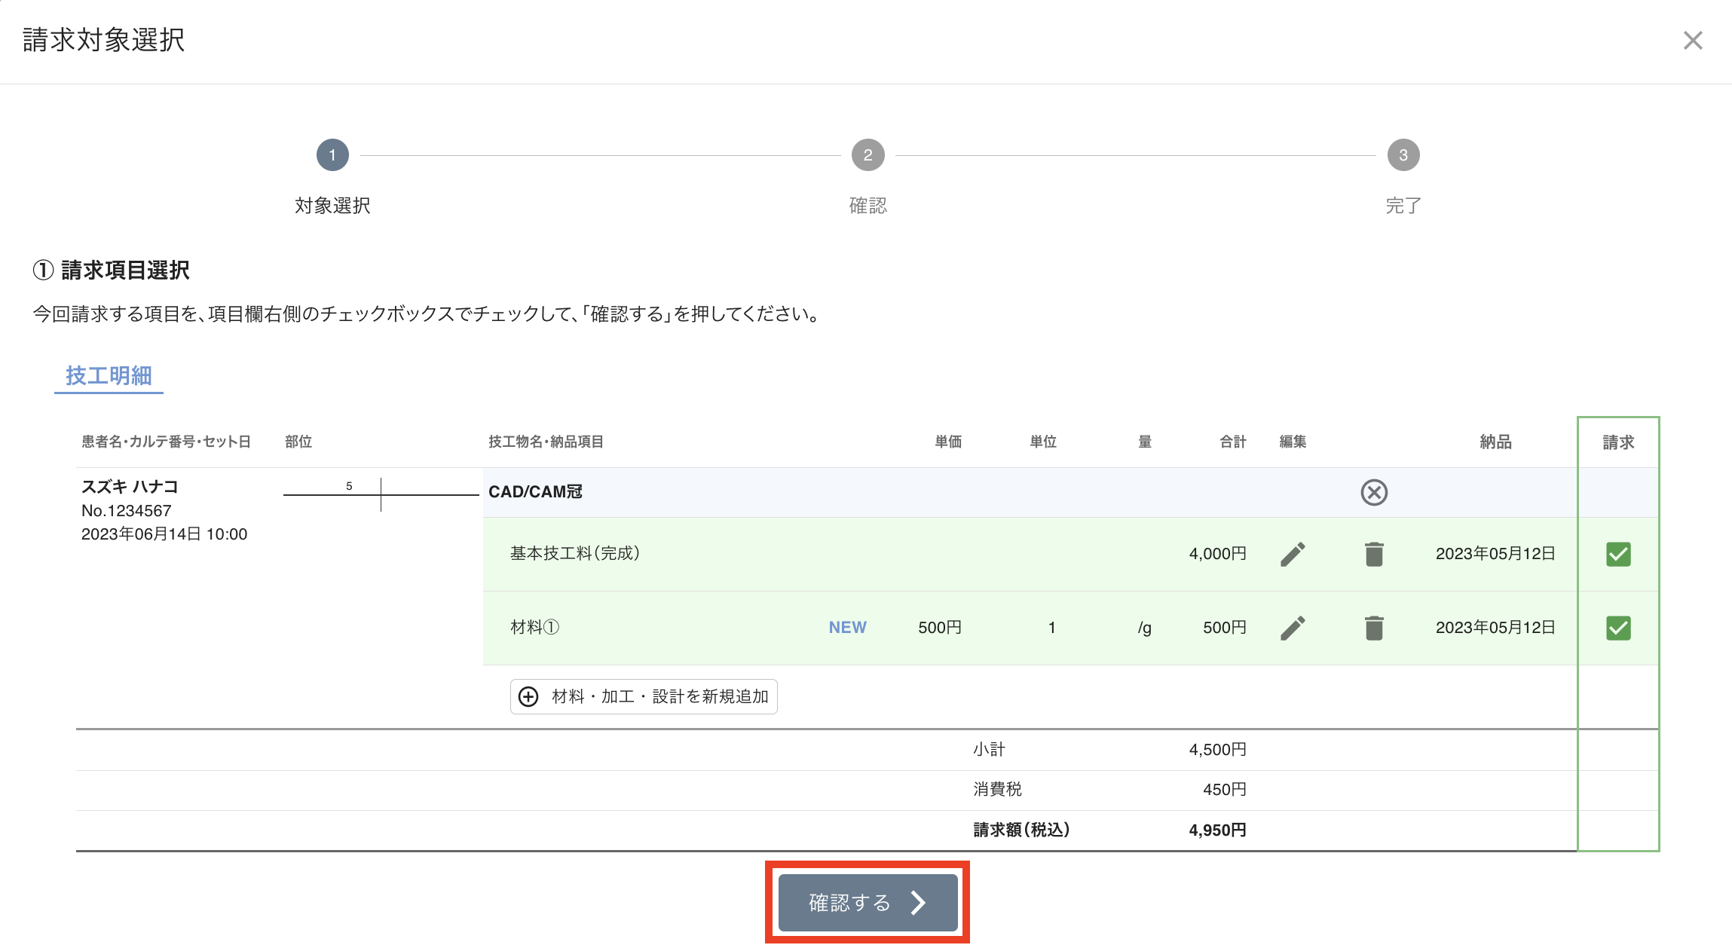
Task: Click patient name スズキ ハナコ
Action: click(130, 487)
